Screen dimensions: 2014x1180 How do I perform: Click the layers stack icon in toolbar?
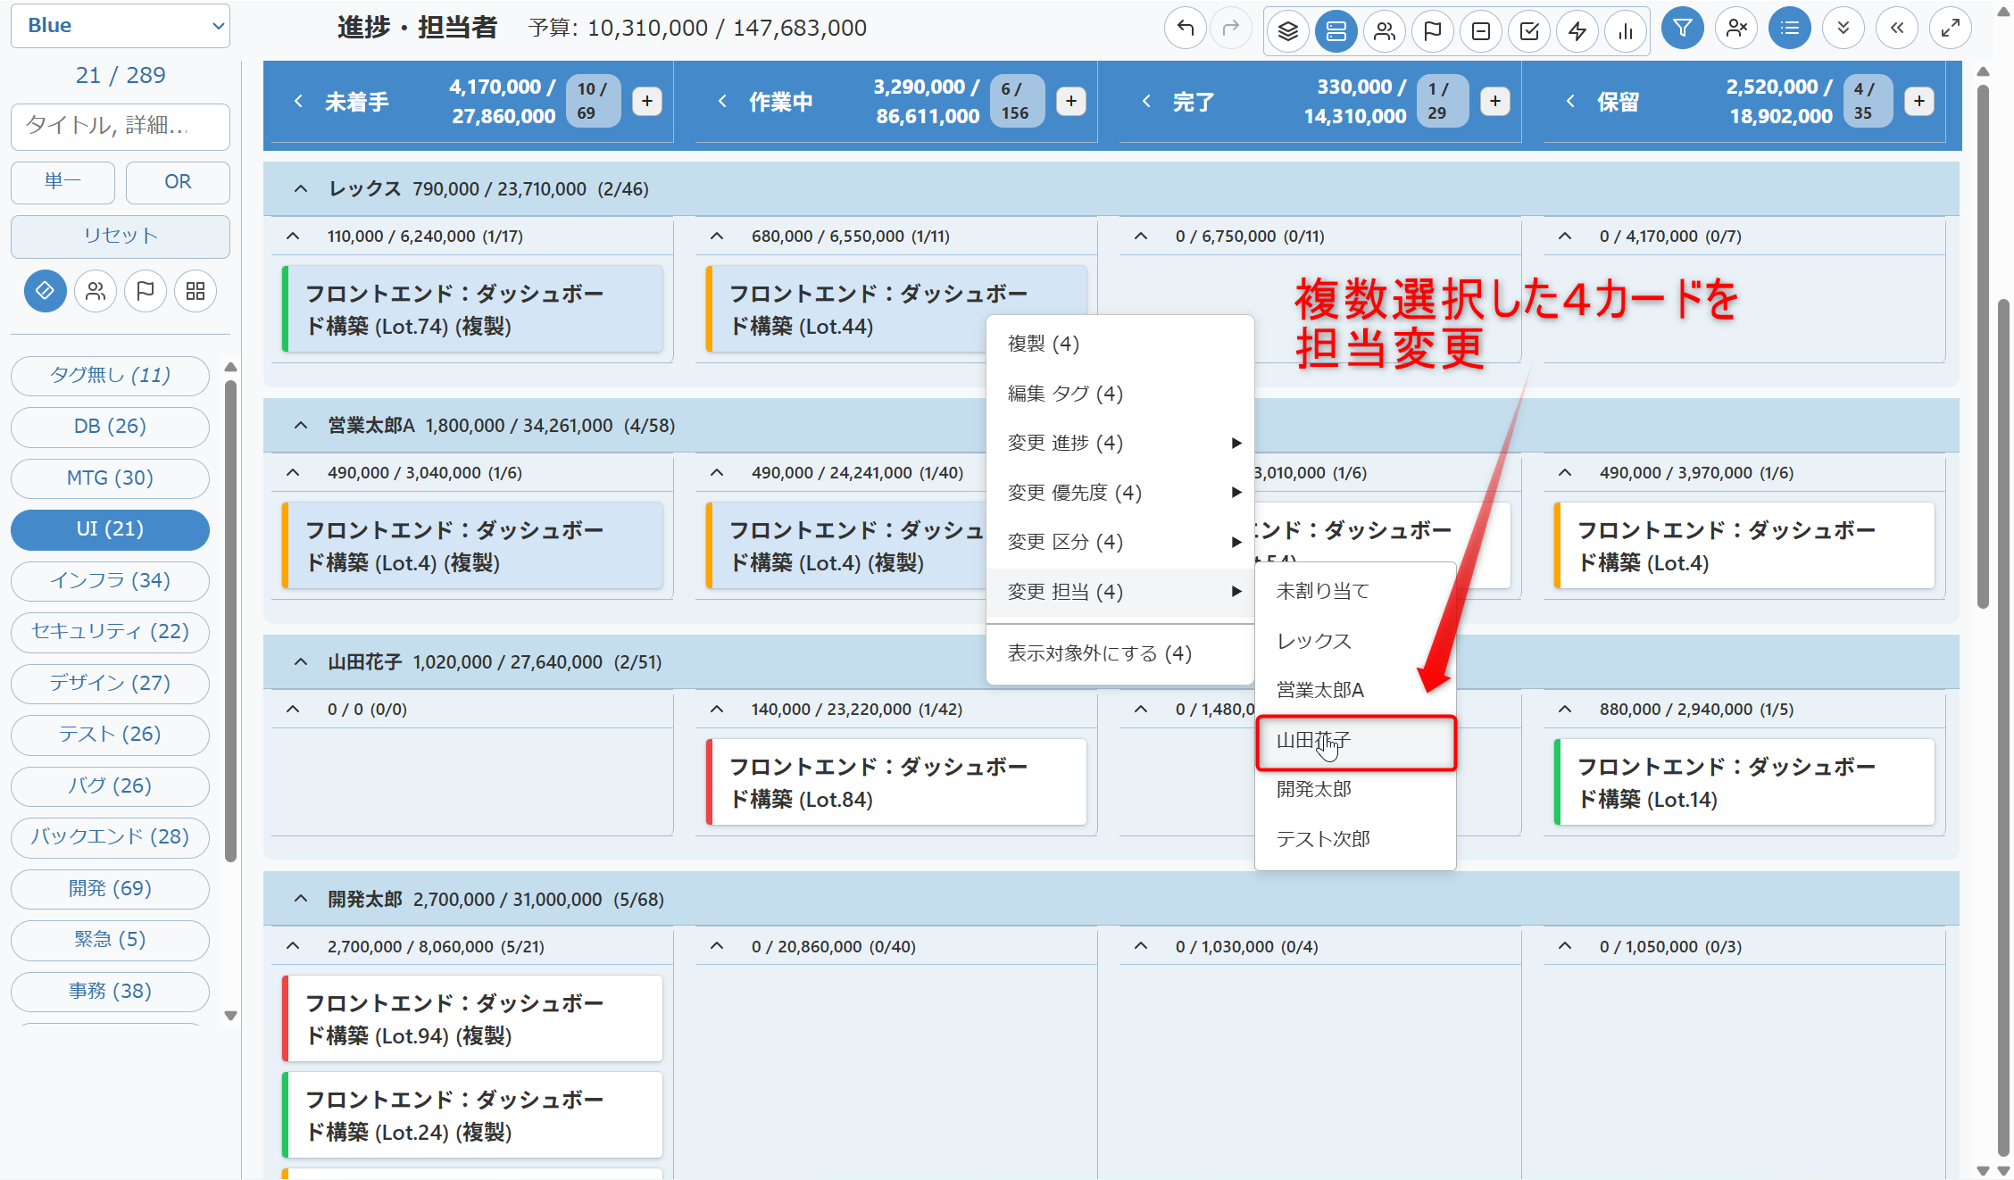click(x=1287, y=31)
